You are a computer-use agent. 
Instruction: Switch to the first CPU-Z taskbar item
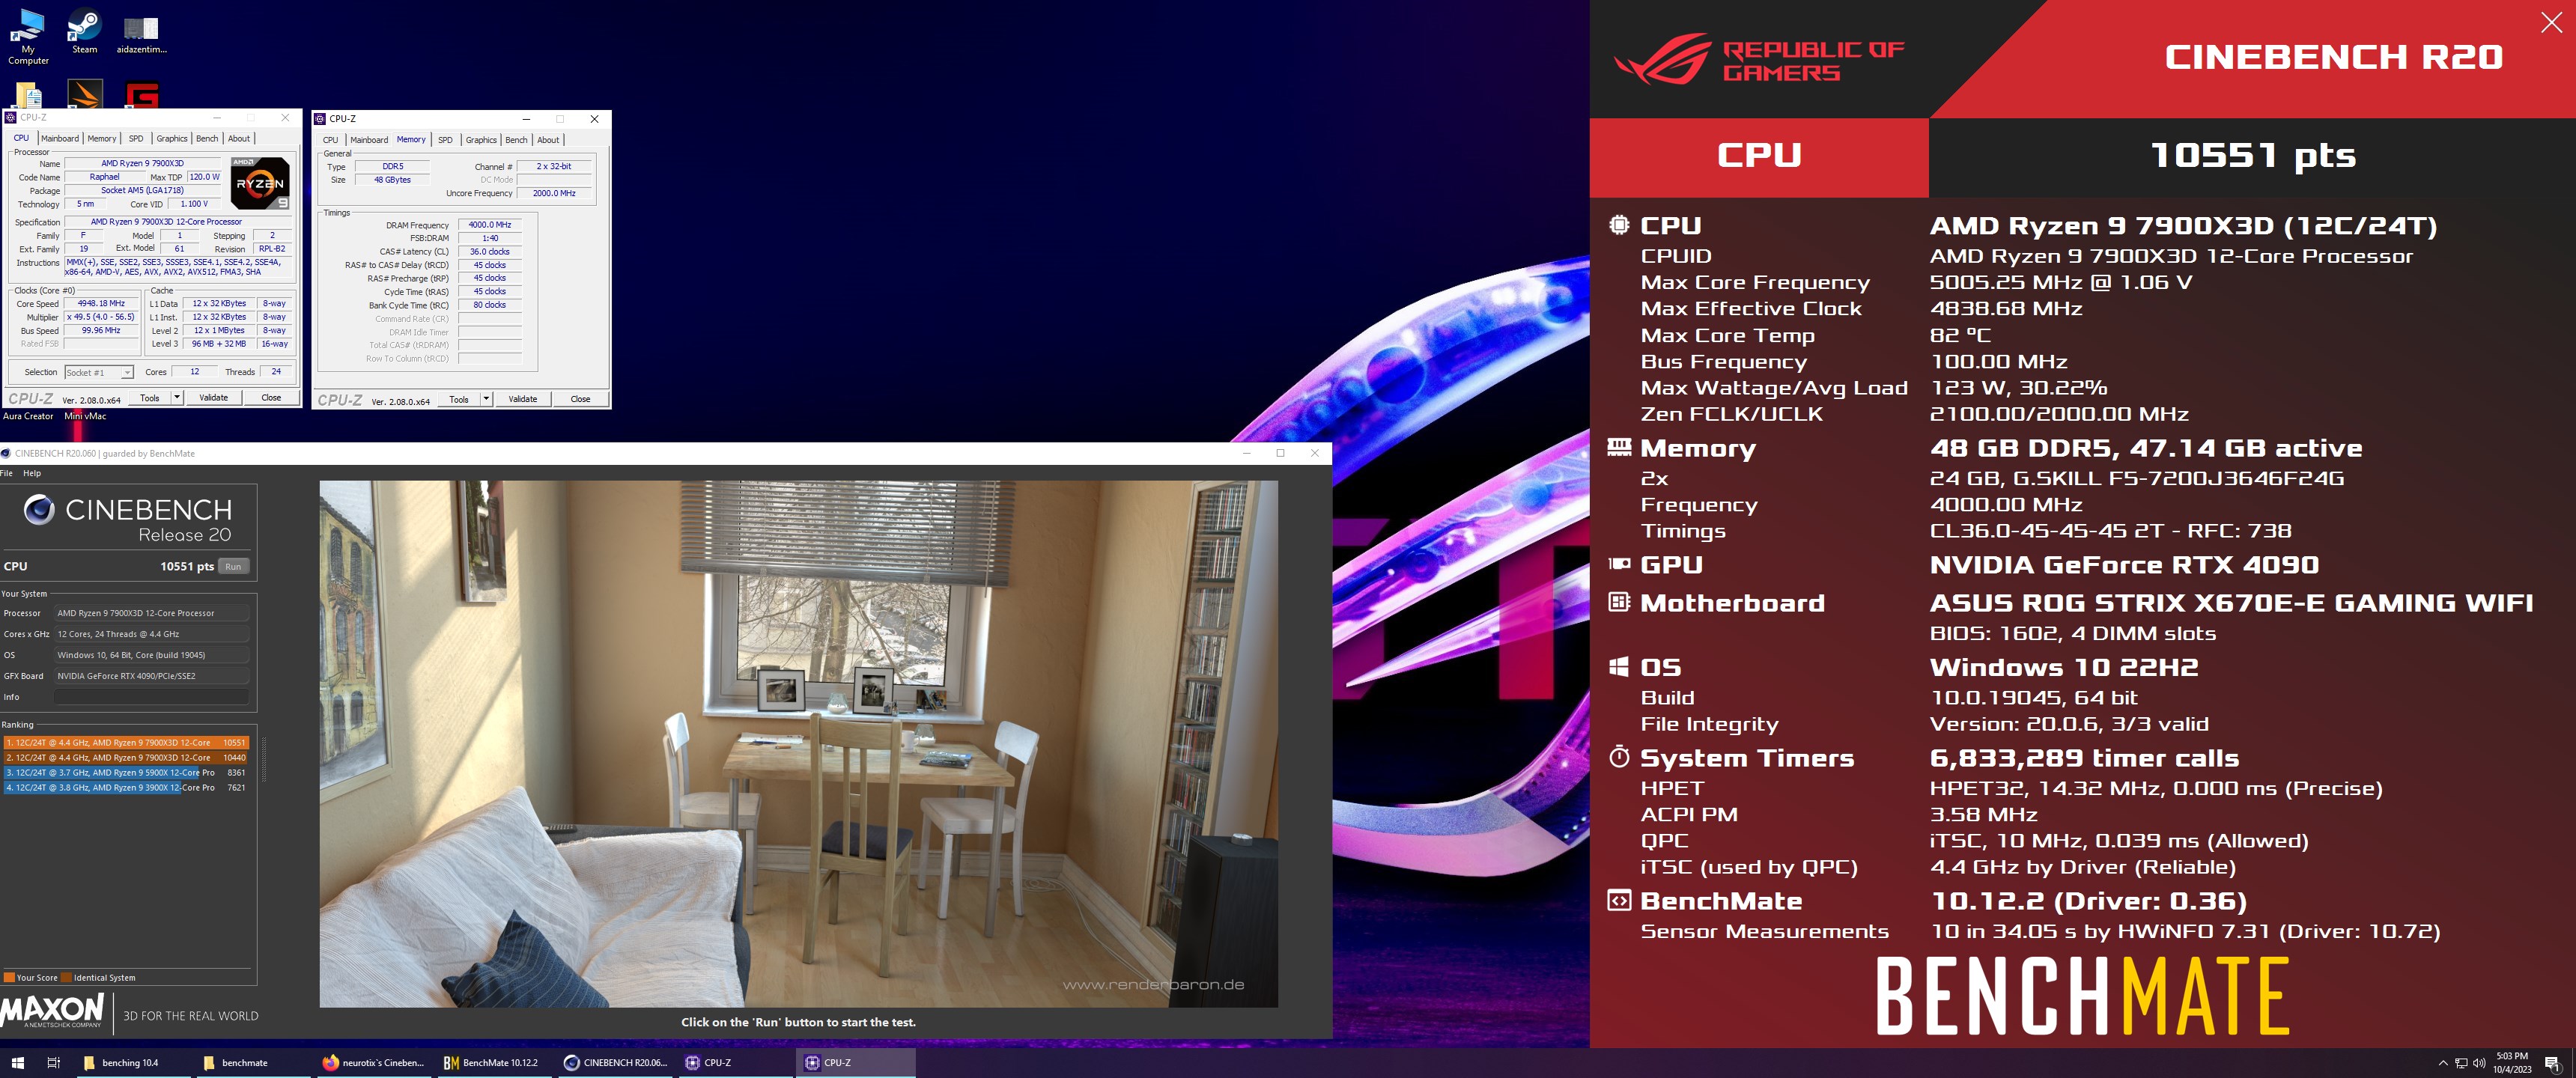pyautogui.click(x=734, y=1062)
